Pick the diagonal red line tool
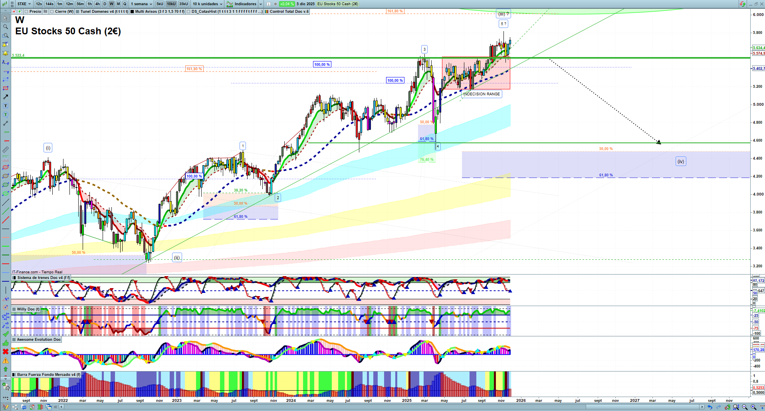Screen dimensions: 765x411 [x=6, y=220]
